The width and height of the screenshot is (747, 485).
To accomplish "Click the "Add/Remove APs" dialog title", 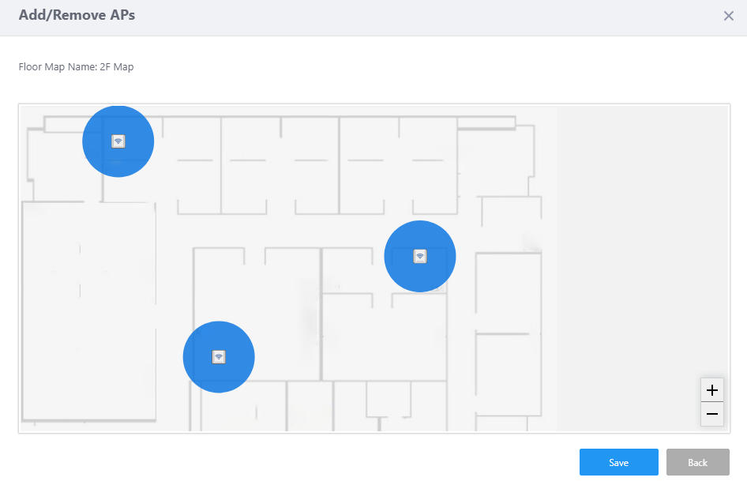I will pyautogui.click(x=77, y=15).
